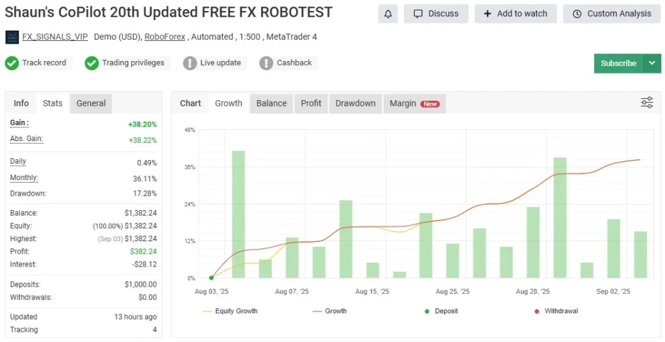Click the Updated 13 hours ago value

coord(135,317)
